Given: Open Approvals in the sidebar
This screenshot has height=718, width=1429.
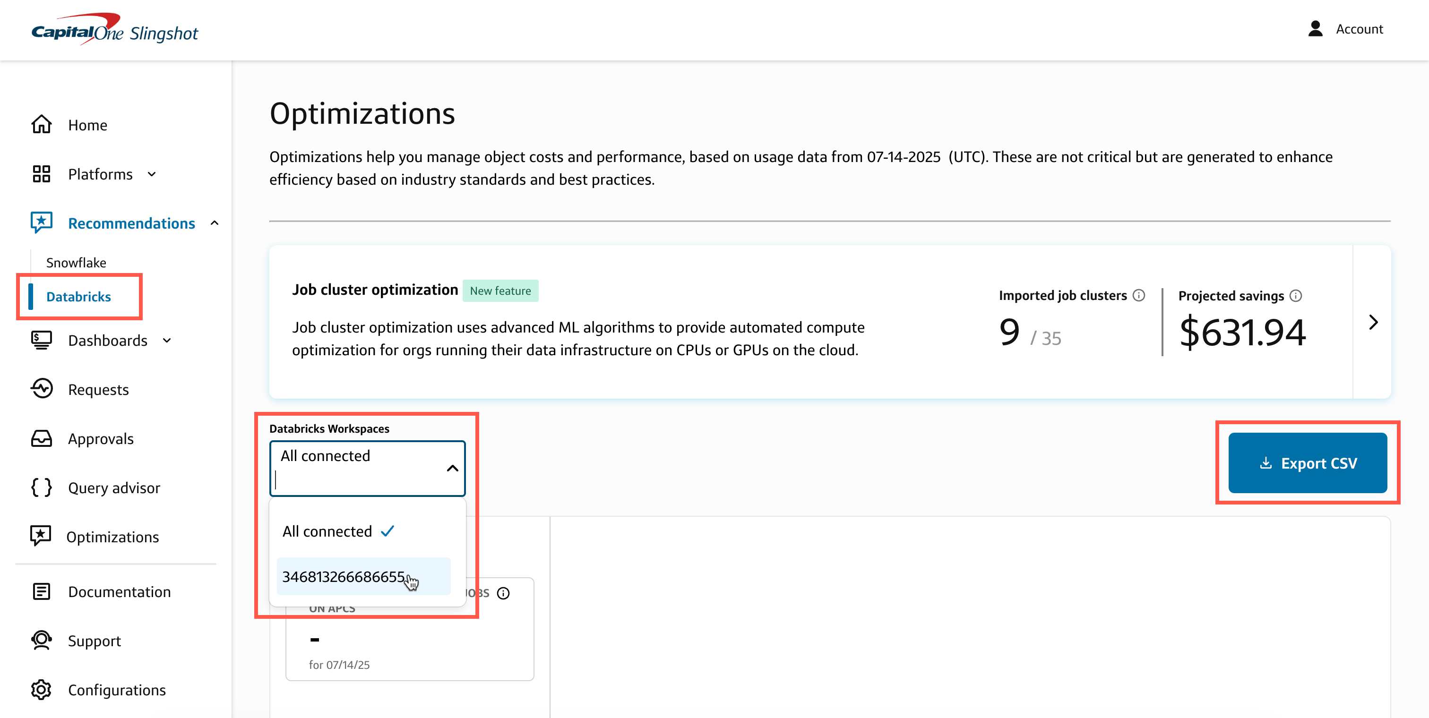Looking at the screenshot, I should (x=101, y=439).
